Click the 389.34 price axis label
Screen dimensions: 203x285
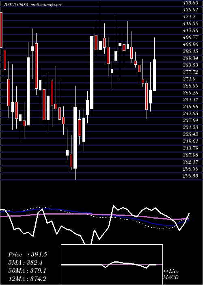pos(190,58)
